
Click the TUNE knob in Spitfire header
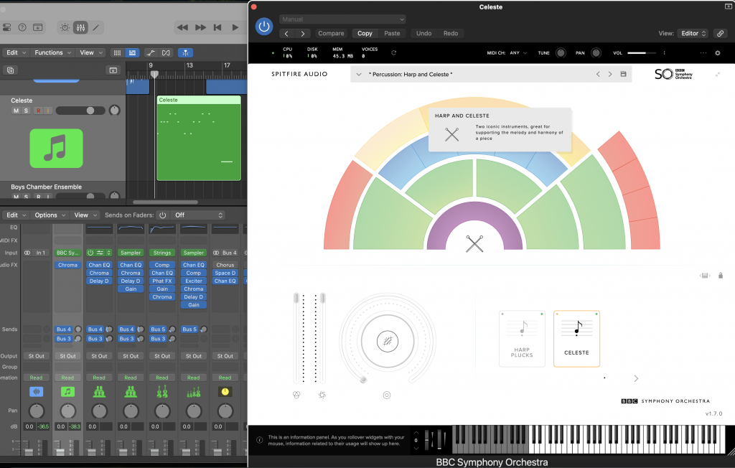pos(561,53)
